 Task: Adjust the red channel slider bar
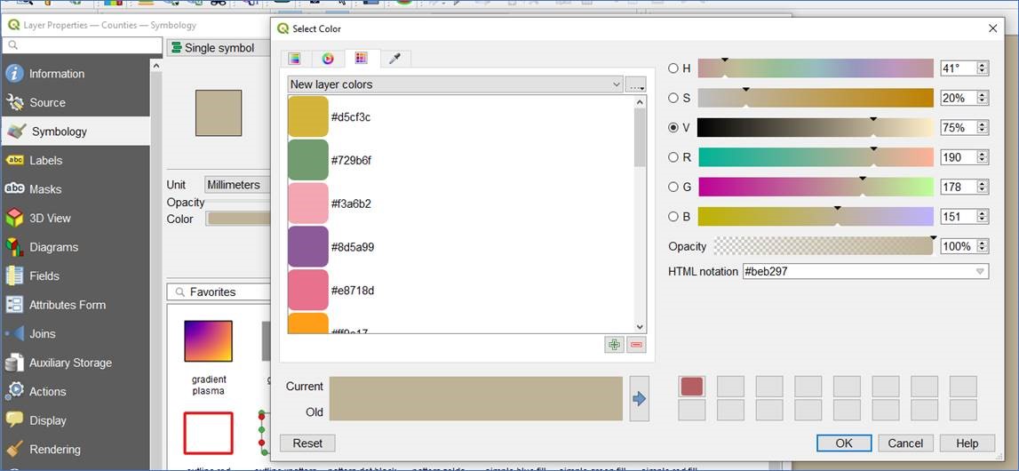coord(816,157)
